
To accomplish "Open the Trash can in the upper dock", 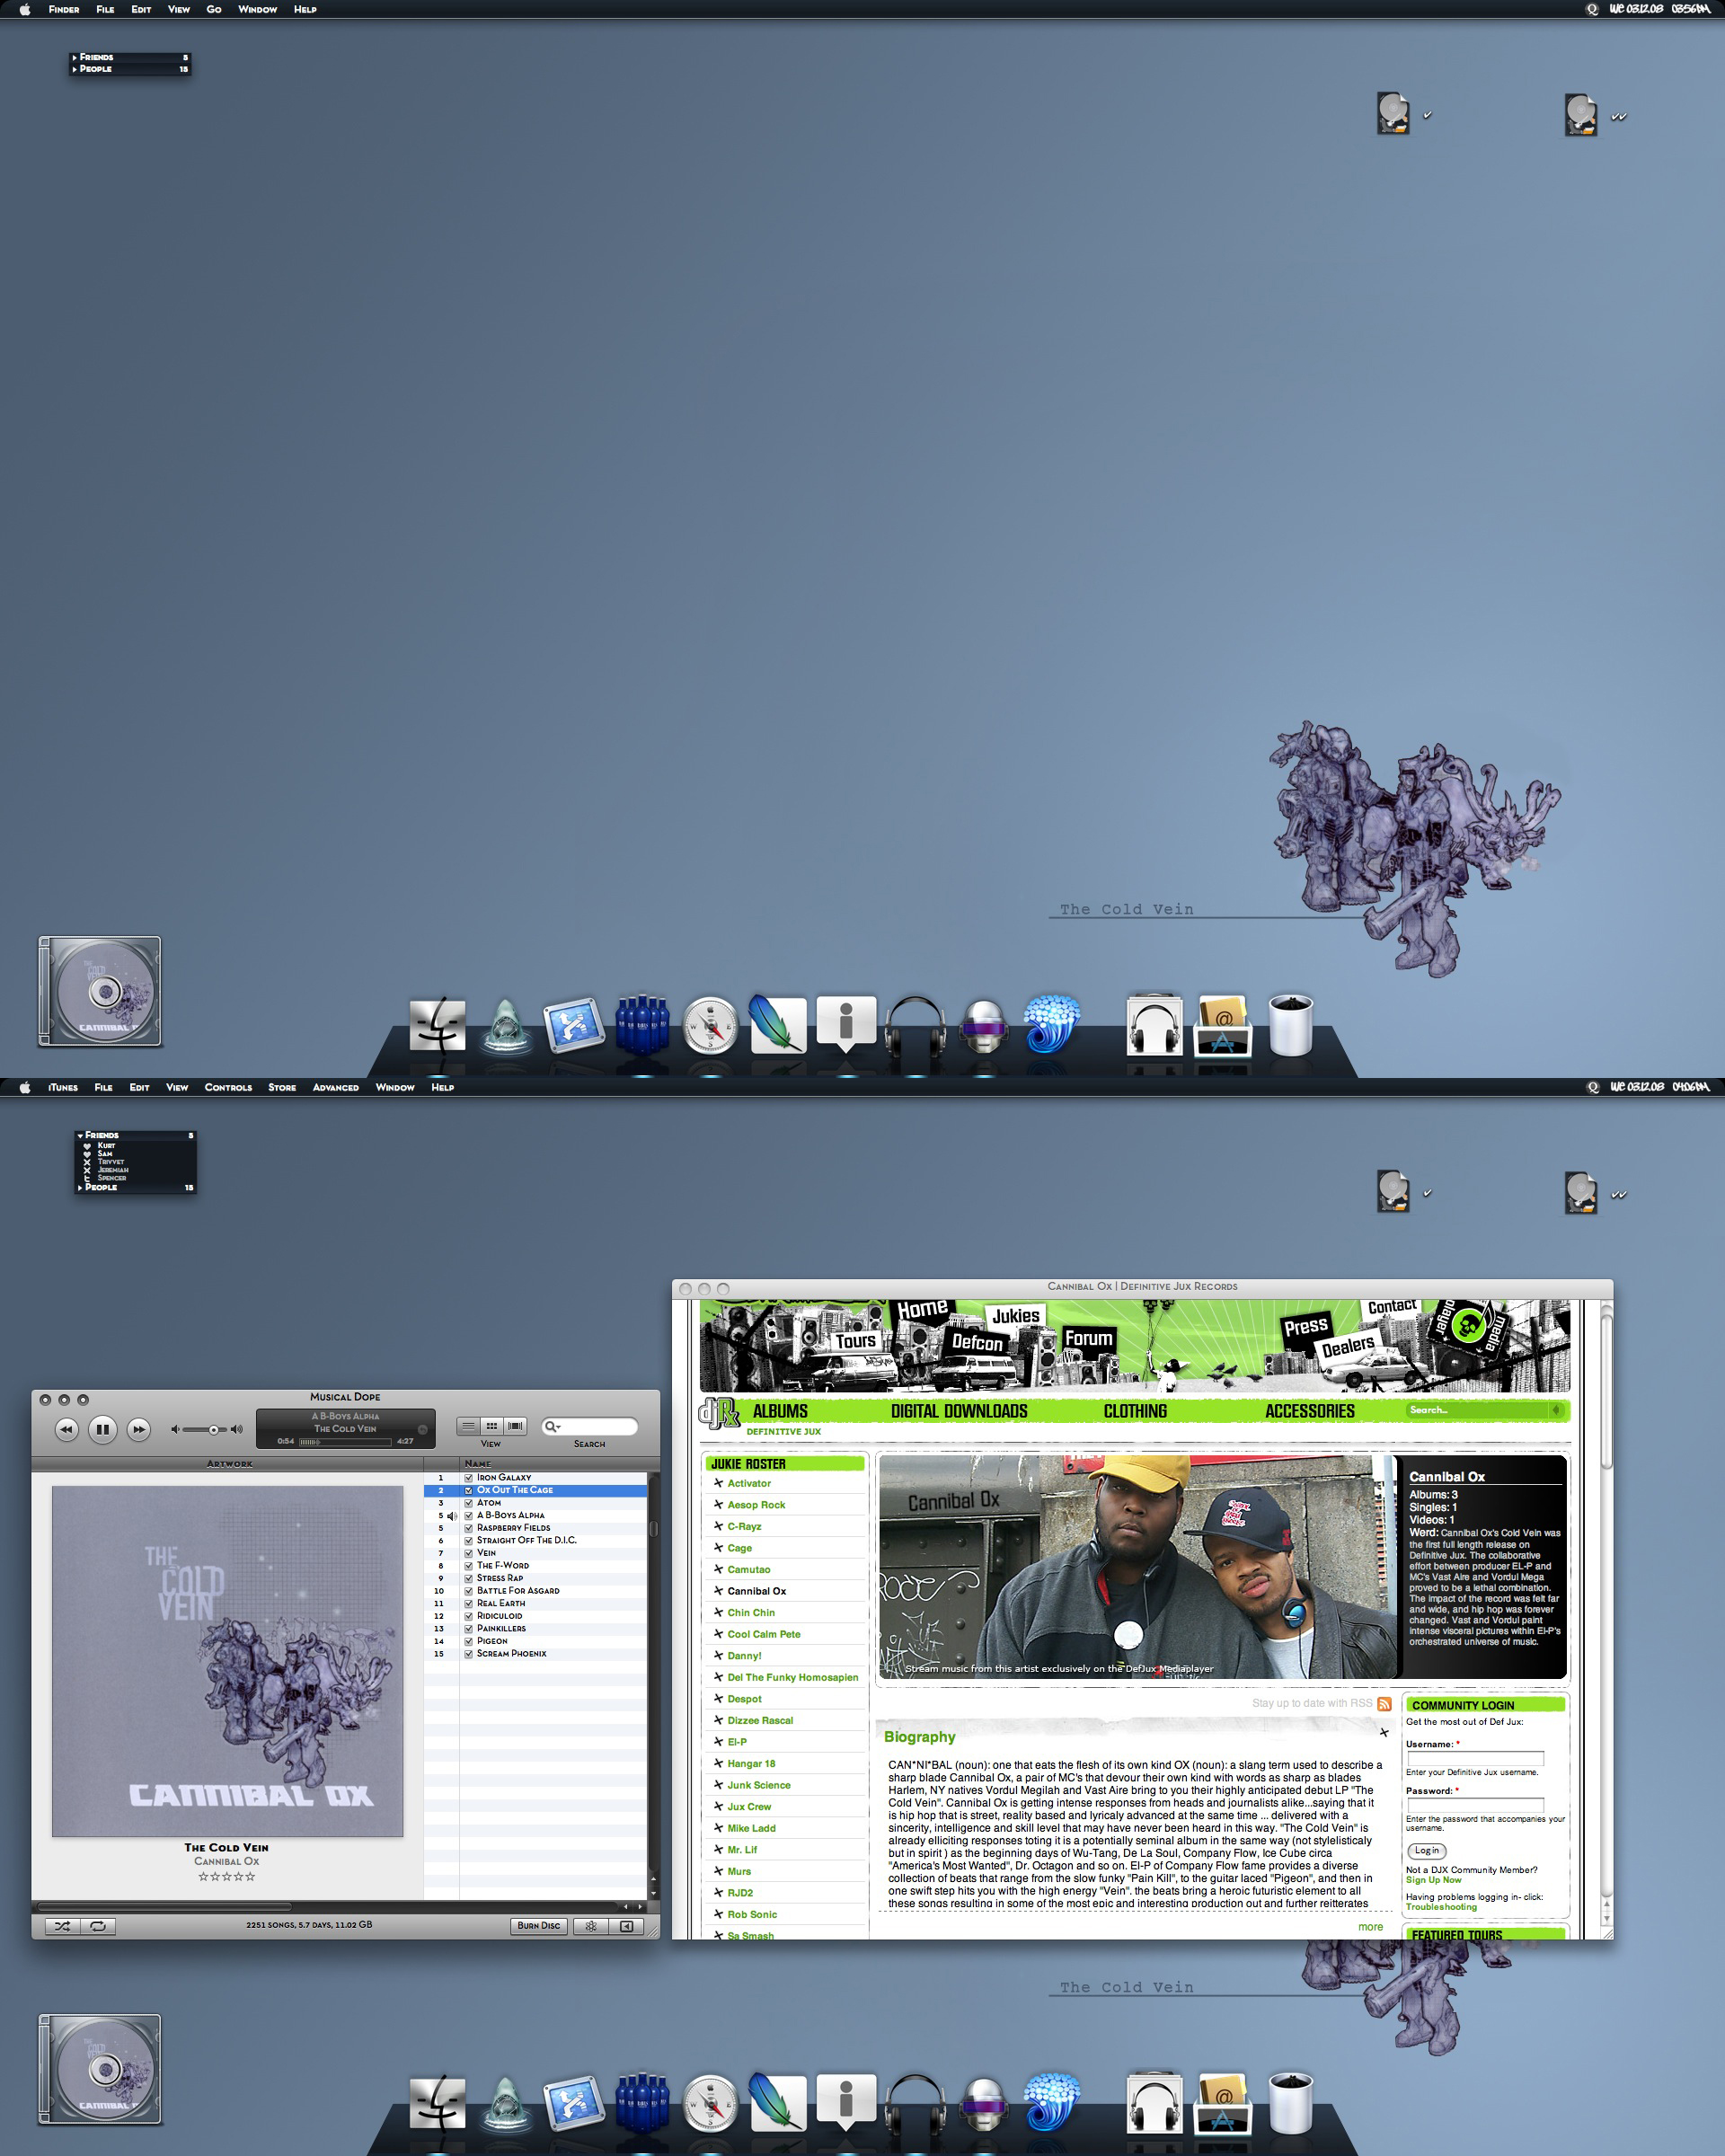I will [1291, 1024].
